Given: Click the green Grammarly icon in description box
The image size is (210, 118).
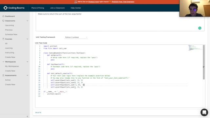Looking at the screenshot, I should coord(200,28).
